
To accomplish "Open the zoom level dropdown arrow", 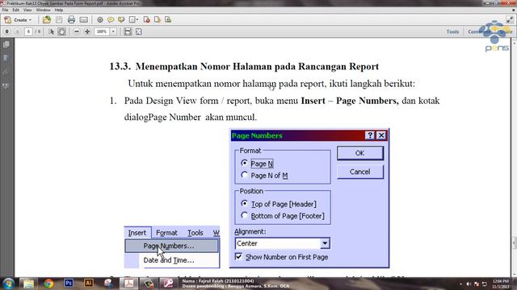I will [x=113, y=31].
